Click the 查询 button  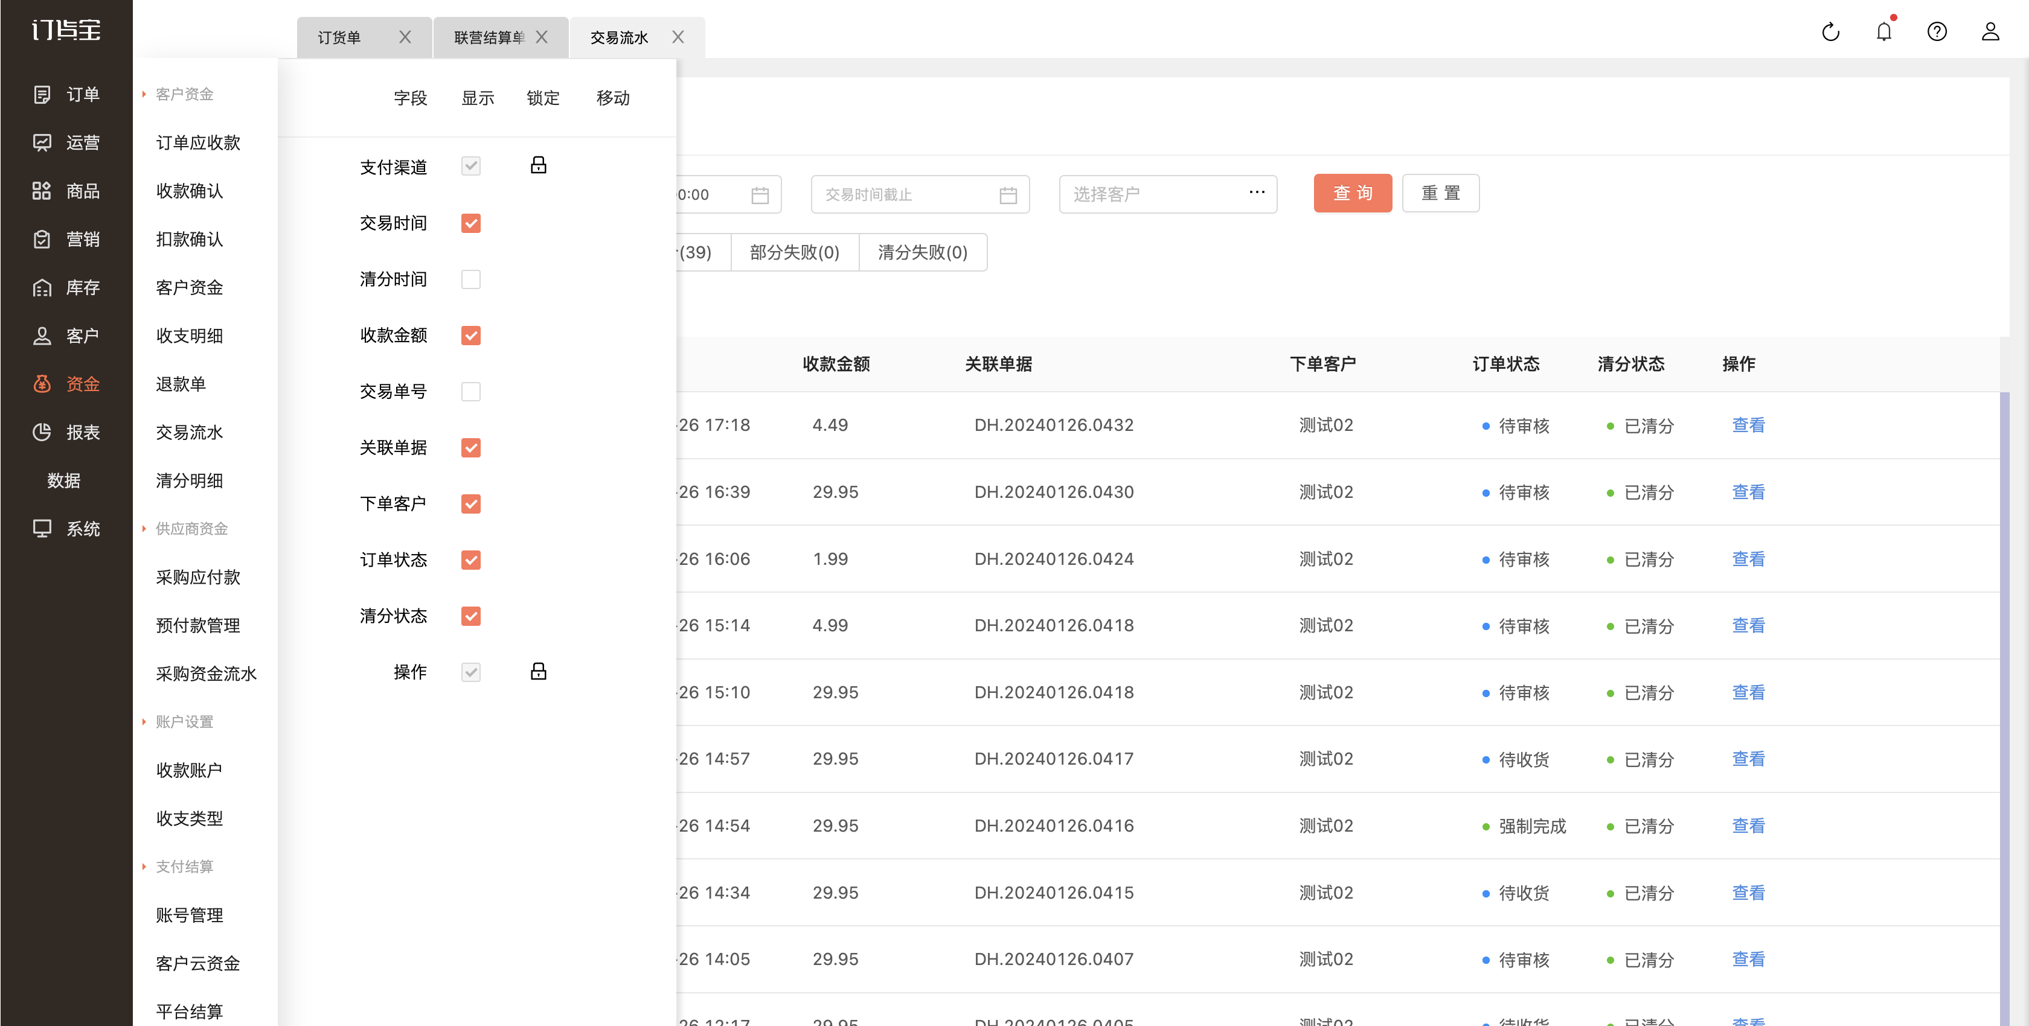point(1353,193)
